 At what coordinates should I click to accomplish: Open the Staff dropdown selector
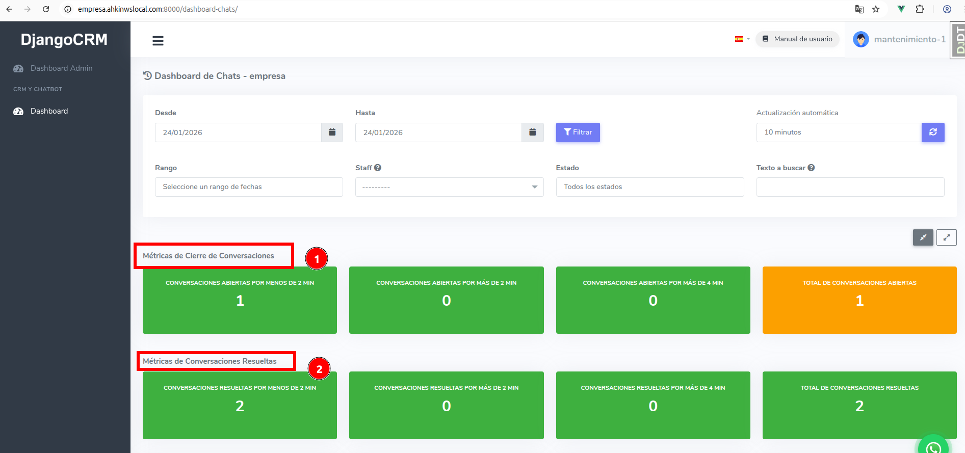coord(449,187)
